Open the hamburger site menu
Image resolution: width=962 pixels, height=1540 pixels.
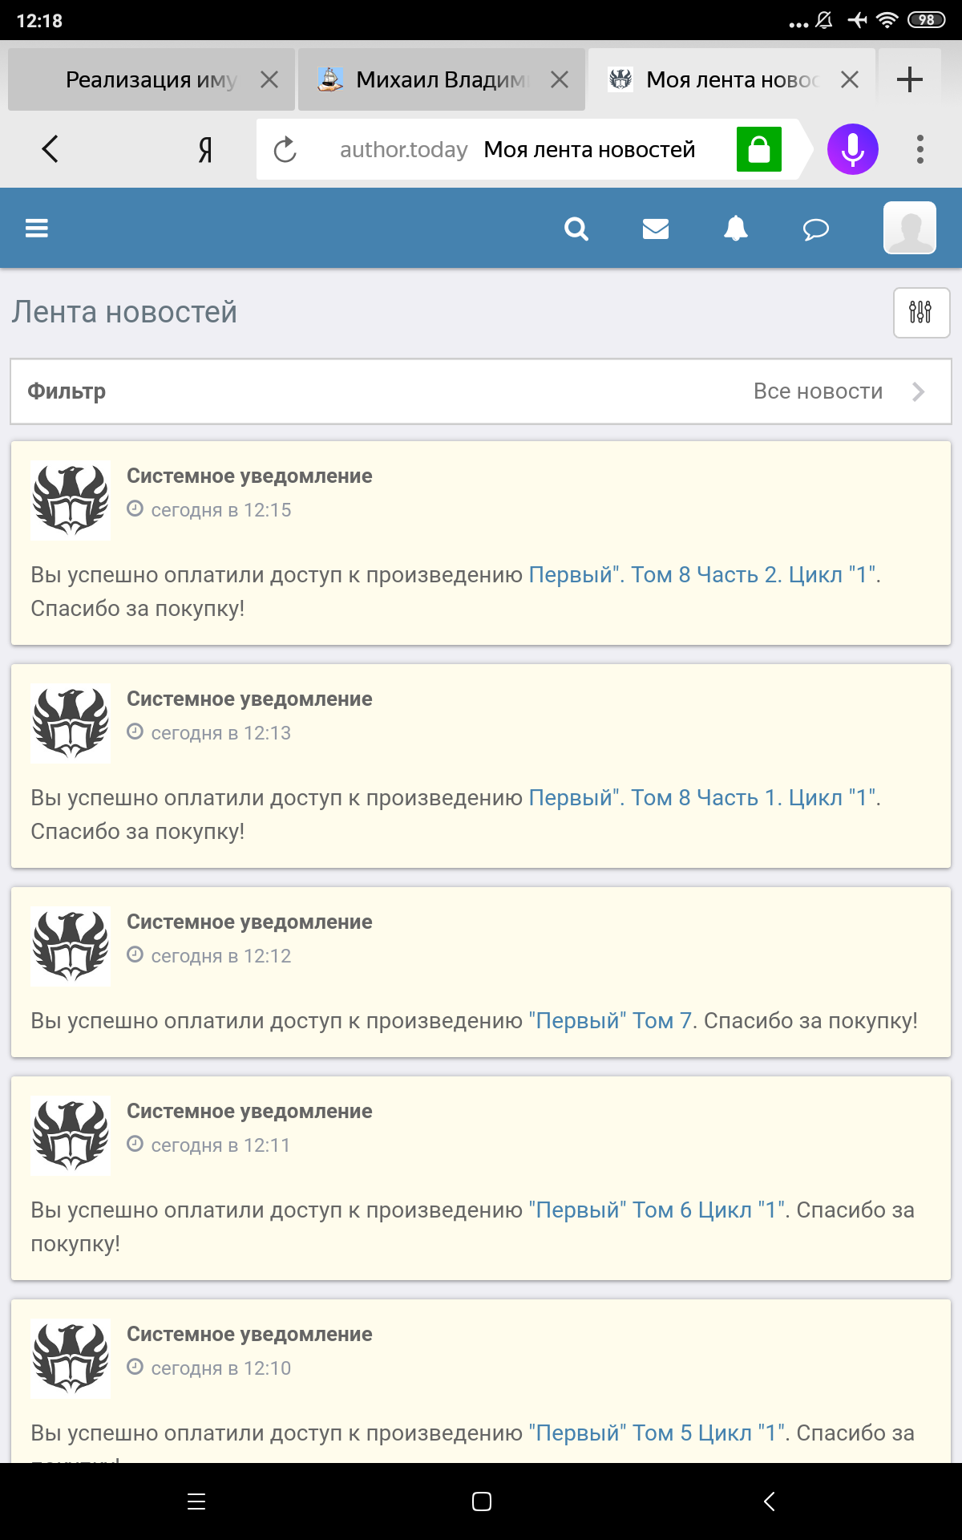tap(37, 229)
